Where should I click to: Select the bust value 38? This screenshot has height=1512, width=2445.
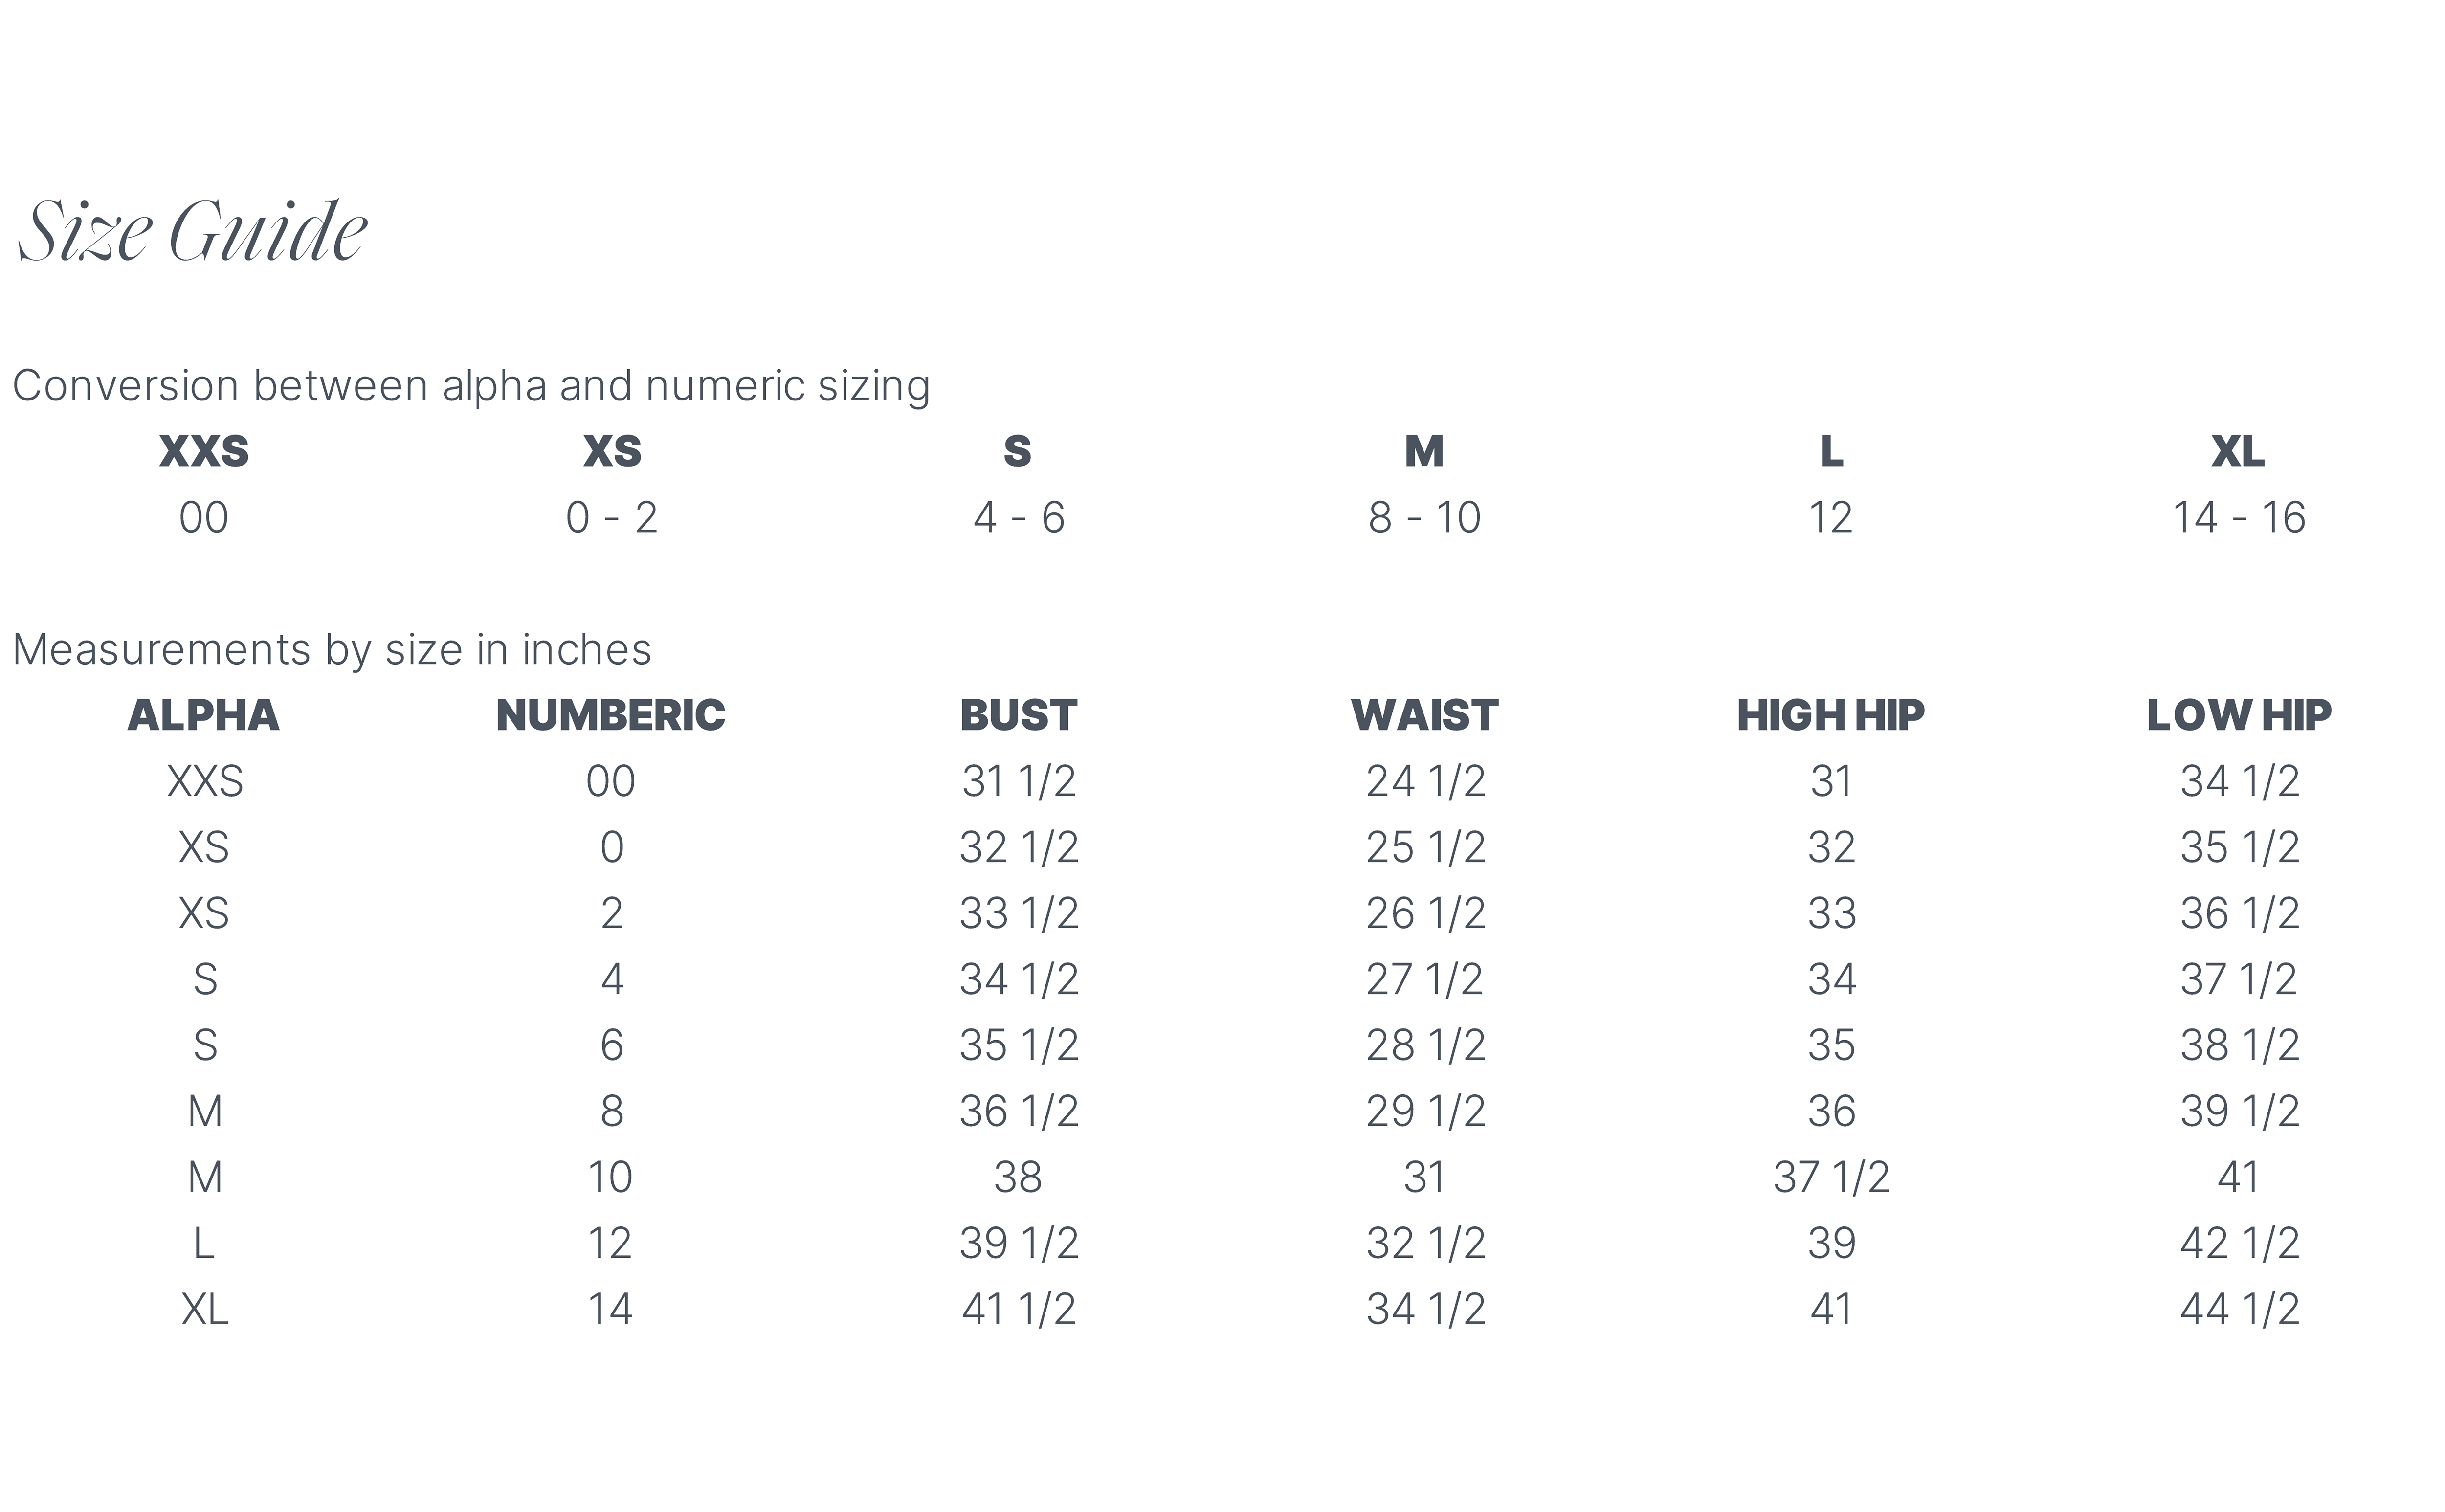1018,1177
